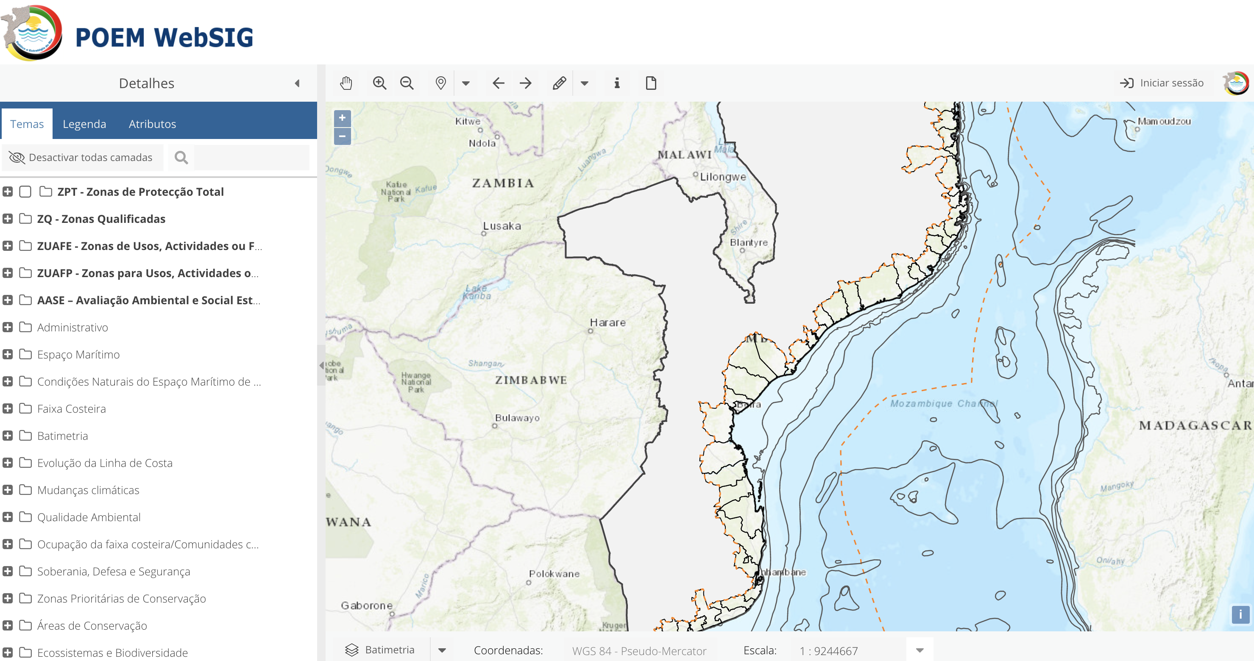
Task: Click the map zoom-in plus button
Action: 342,118
